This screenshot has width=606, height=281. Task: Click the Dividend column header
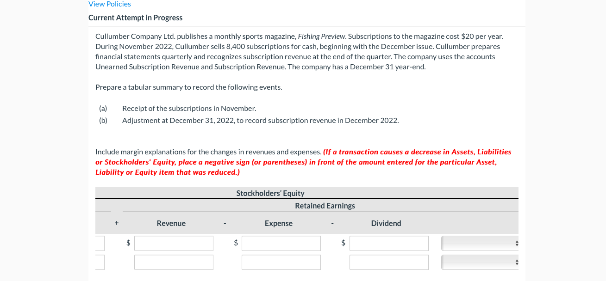(386, 223)
